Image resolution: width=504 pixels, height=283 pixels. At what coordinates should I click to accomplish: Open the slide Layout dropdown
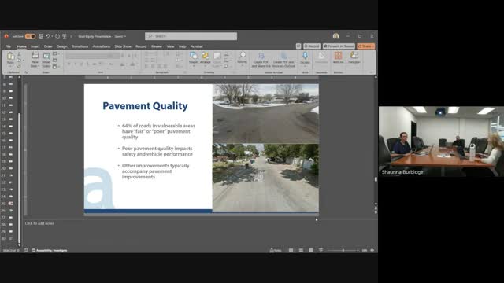pos(56,54)
